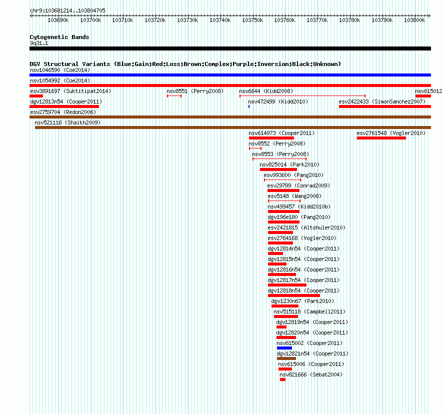Click the nsv821666 (Sebat2004) label
Viewport: 445px width, 414px height.
click(311, 374)
